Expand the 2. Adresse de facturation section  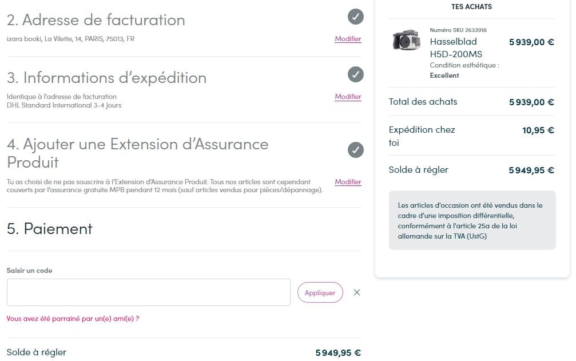click(x=96, y=20)
